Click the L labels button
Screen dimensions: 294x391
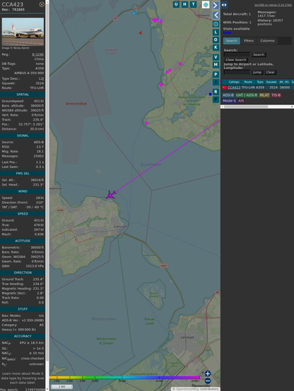[x=216, y=32]
